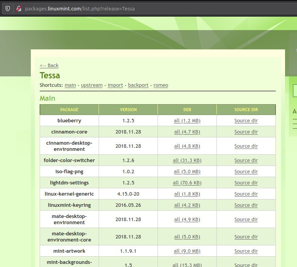
Task: Click version 1.0.2 cell
Action: click(x=128, y=171)
